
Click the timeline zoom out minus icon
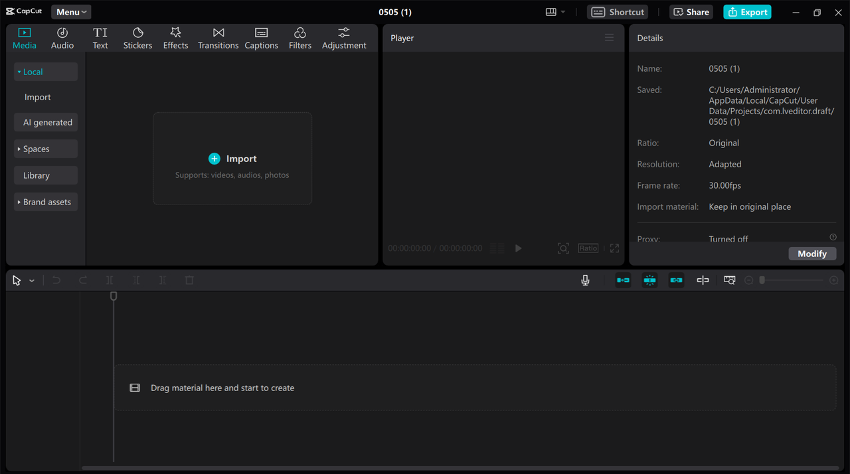[x=748, y=281]
